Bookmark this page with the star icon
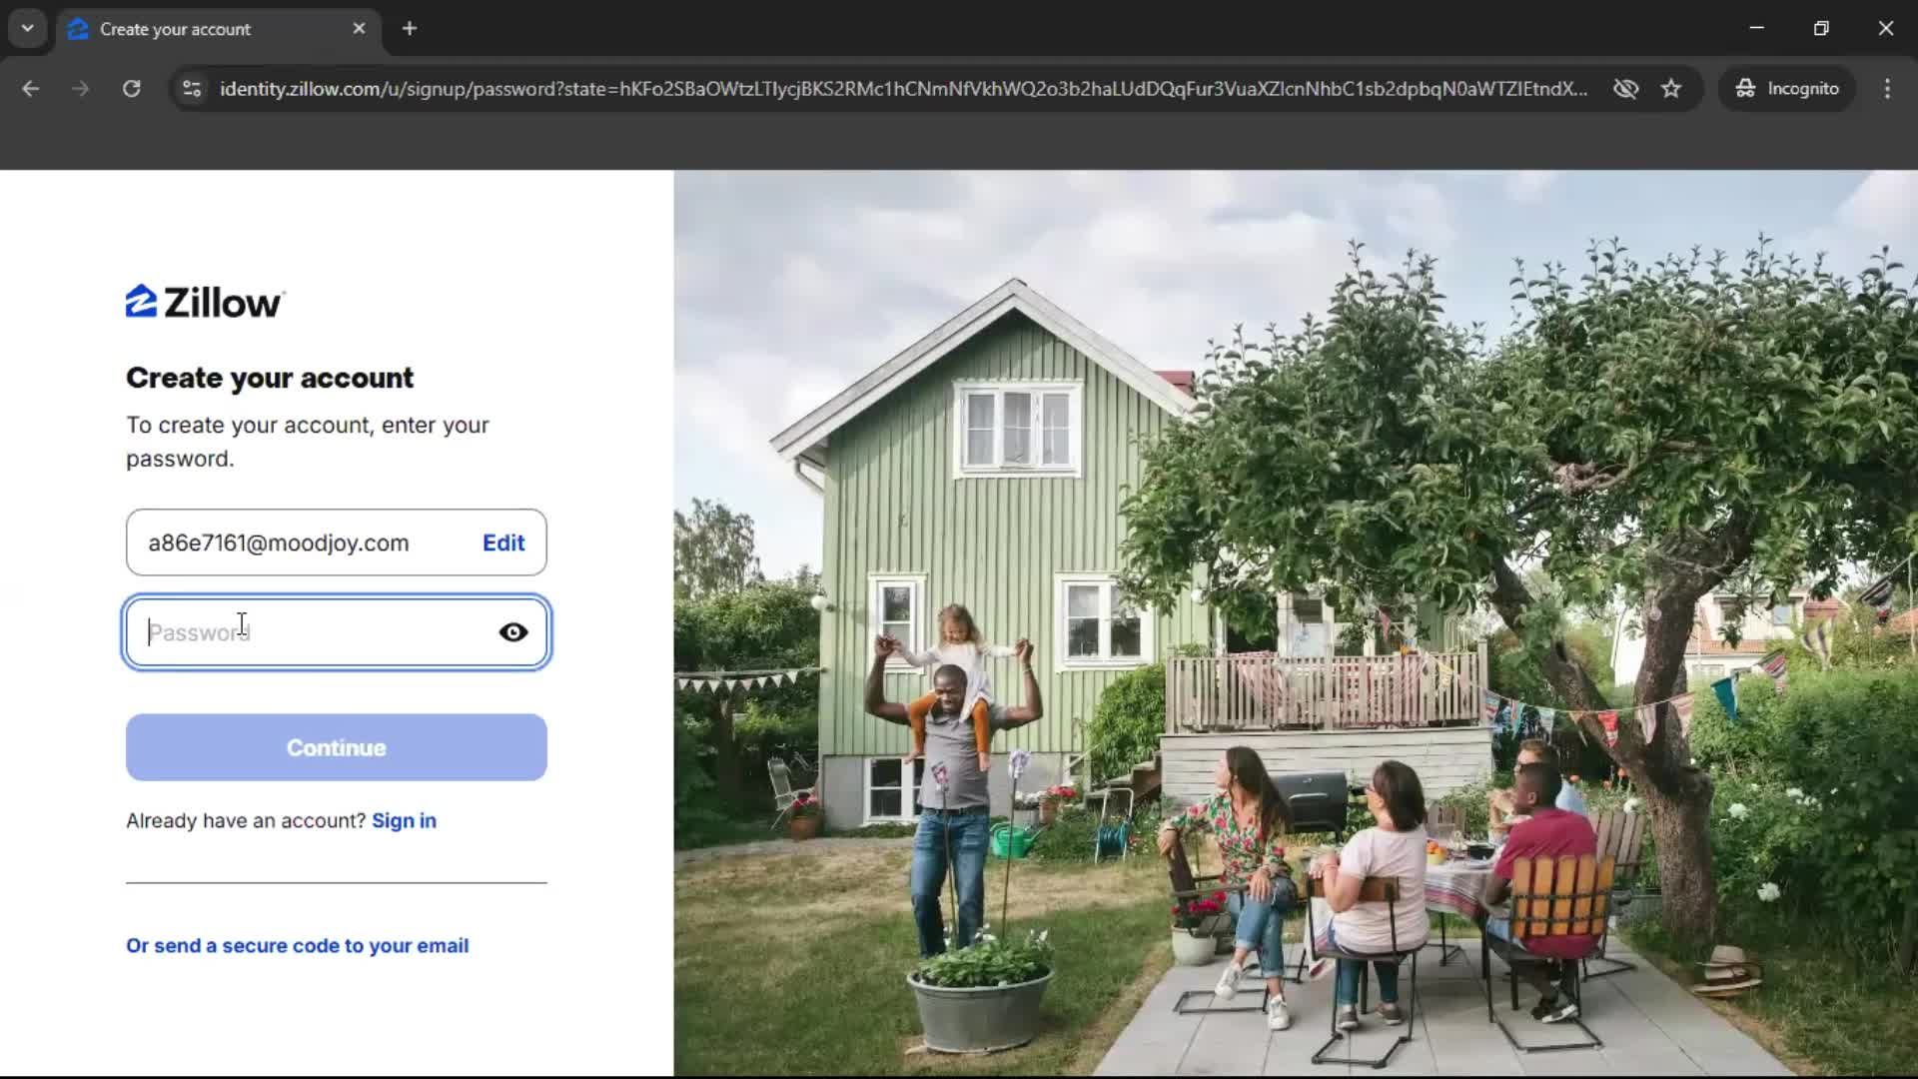Screen dimensions: 1918x1079 1671,88
